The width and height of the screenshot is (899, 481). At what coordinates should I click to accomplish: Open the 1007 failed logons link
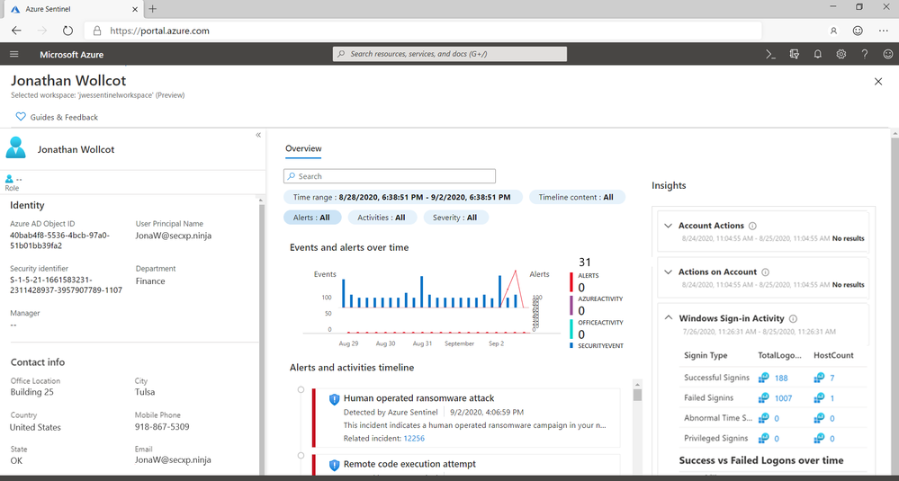[x=783, y=398]
